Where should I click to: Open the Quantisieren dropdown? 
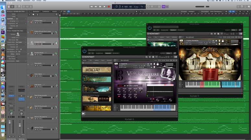pyautogui.click(x=21, y=19)
